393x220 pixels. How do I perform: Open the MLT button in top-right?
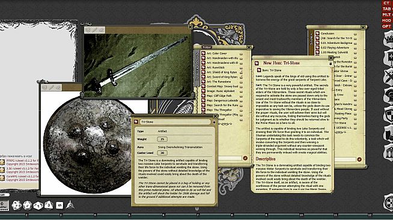(x=387, y=14)
